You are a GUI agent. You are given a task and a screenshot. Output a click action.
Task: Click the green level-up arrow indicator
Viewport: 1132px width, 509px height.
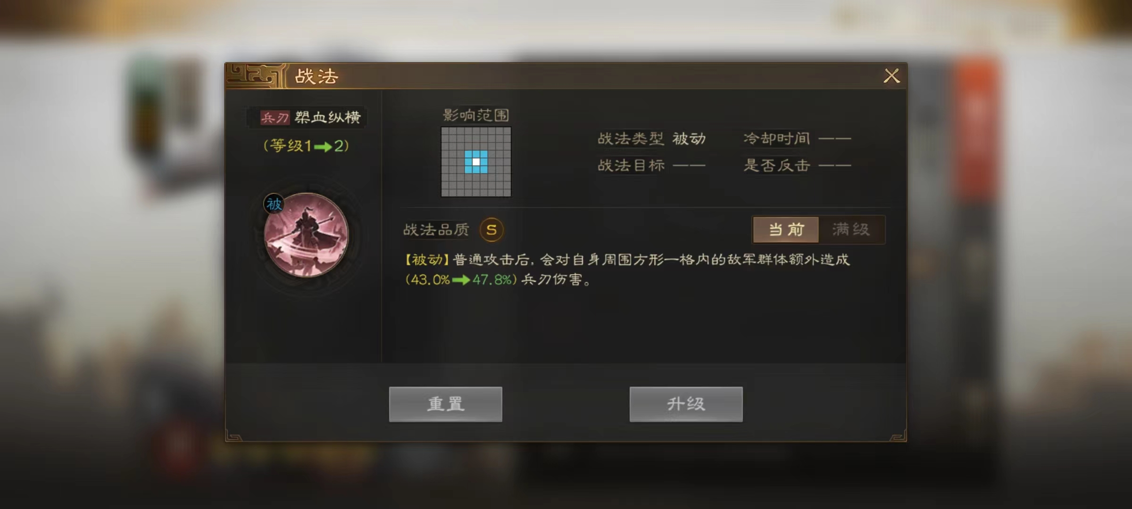tap(323, 147)
